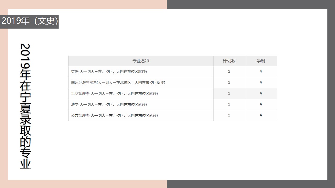Click the 学制 cell of 公共管理类
Screen dimensions: 335x188
[x=261, y=115]
